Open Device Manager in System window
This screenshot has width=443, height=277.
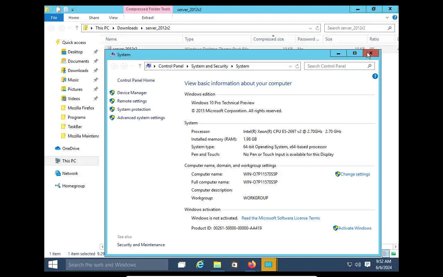pos(132,93)
